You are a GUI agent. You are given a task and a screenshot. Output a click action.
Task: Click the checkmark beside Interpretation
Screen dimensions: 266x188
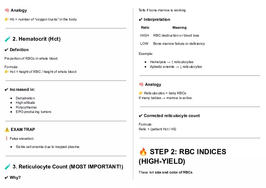pos(141,20)
